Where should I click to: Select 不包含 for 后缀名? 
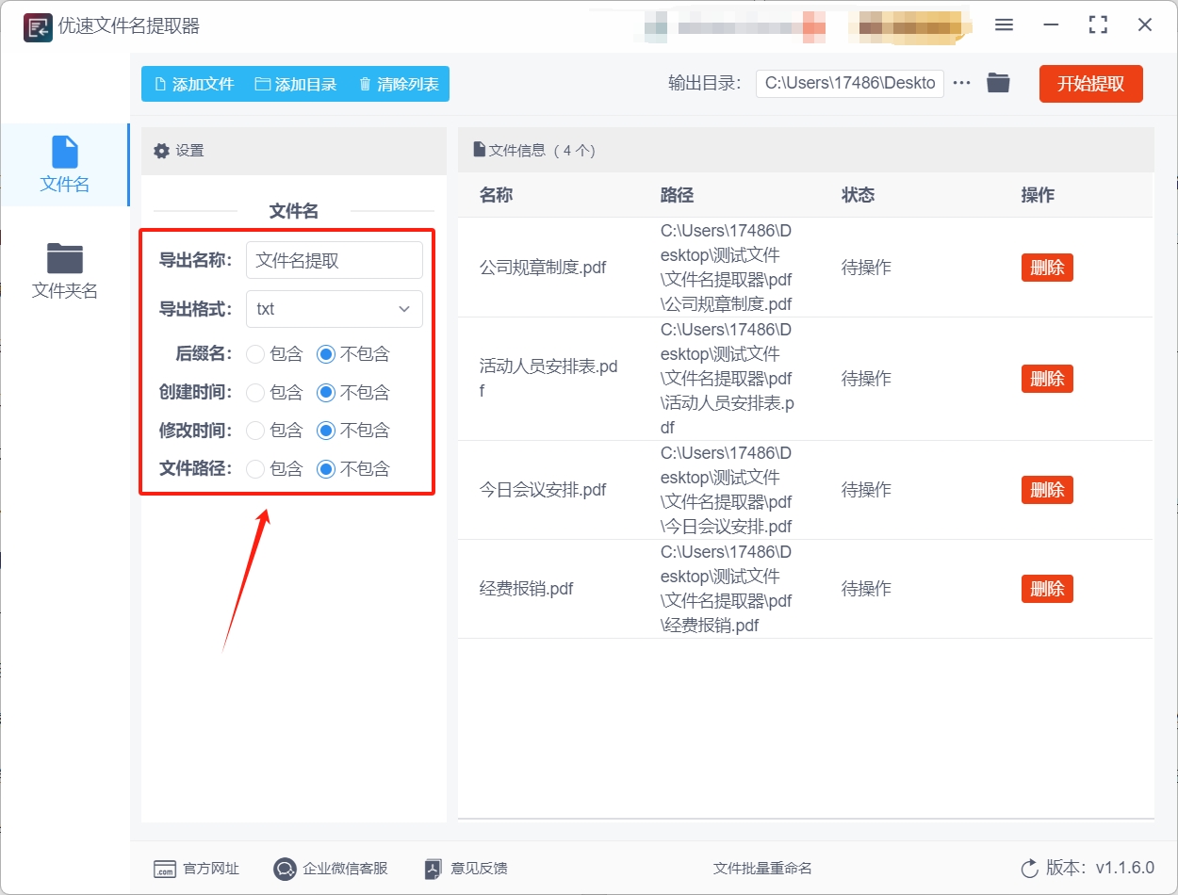[x=326, y=354]
